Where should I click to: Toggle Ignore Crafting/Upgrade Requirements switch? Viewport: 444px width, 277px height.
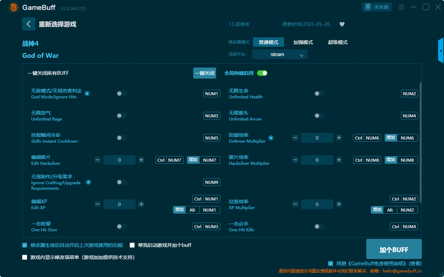tap(122, 182)
